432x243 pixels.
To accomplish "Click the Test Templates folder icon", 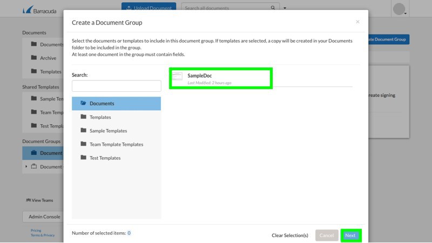I will pos(83,158).
